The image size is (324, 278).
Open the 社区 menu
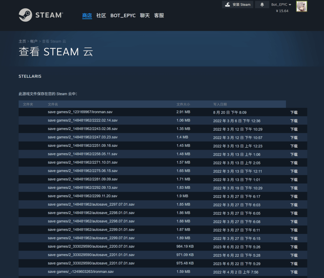click(101, 16)
